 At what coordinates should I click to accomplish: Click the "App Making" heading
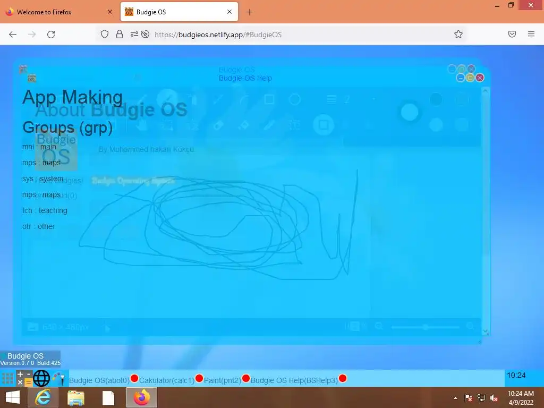[72, 97]
